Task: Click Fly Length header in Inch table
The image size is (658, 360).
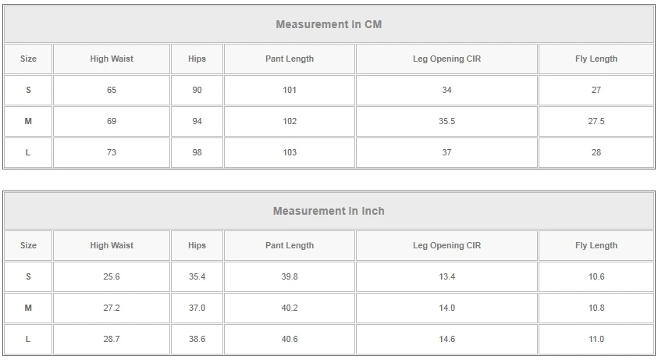Action: pos(596,245)
